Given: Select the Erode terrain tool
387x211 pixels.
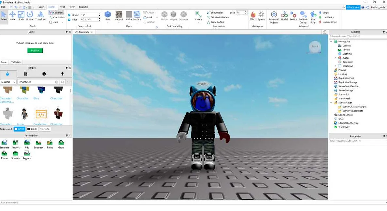Looking at the screenshot, I should 4,155.
